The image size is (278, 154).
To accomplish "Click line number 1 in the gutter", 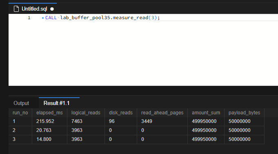I will (x=29, y=18).
